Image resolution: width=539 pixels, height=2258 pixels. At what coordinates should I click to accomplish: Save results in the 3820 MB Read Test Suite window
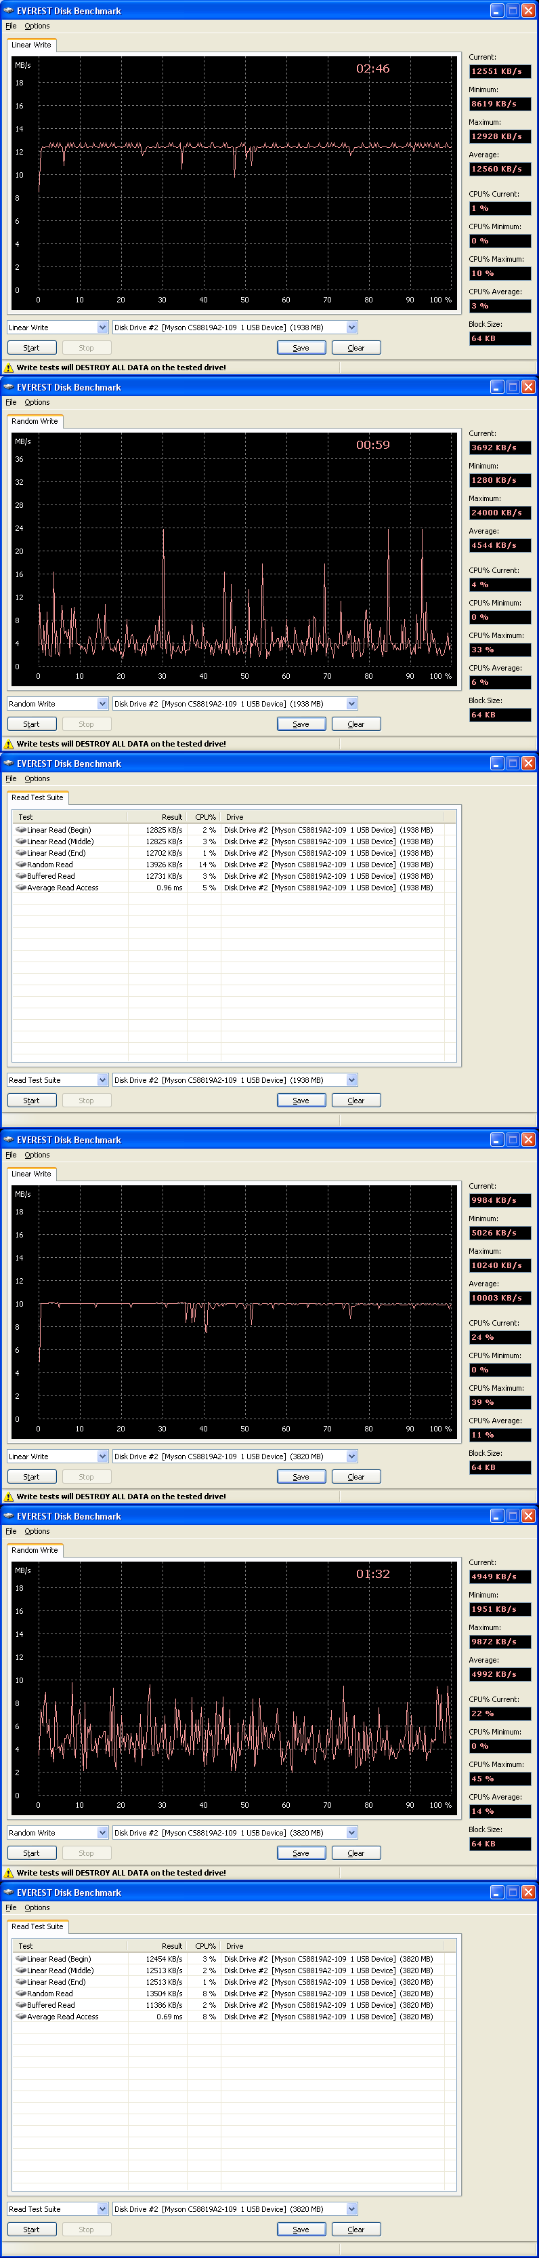tap(301, 2228)
